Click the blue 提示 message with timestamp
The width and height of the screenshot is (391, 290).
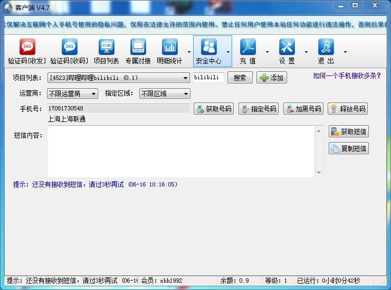tap(95, 184)
